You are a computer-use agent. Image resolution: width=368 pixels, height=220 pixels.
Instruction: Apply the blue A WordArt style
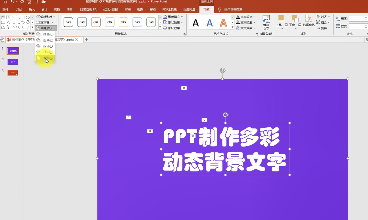coord(209,23)
